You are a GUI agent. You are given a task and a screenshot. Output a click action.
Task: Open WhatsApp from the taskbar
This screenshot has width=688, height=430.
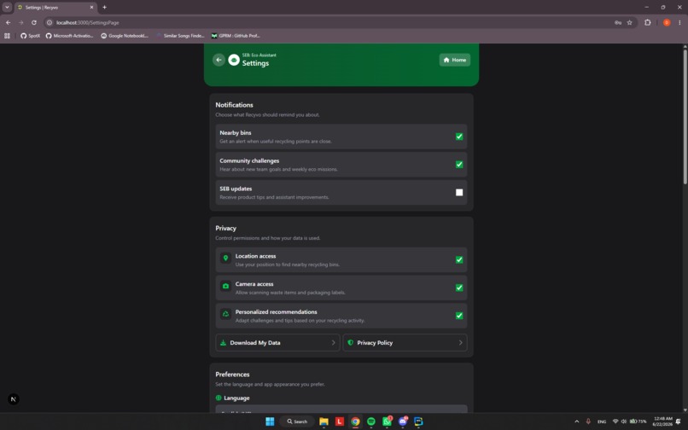coord(387,421)
